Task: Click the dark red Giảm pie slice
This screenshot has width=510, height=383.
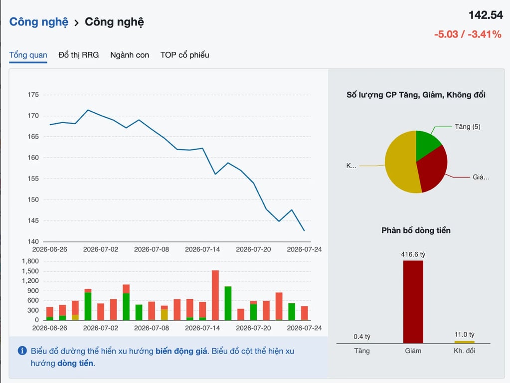Action: [x=433, y=169]
